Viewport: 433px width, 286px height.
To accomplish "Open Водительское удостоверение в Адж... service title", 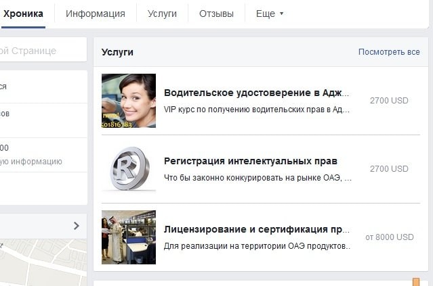I will click(257, 93).
